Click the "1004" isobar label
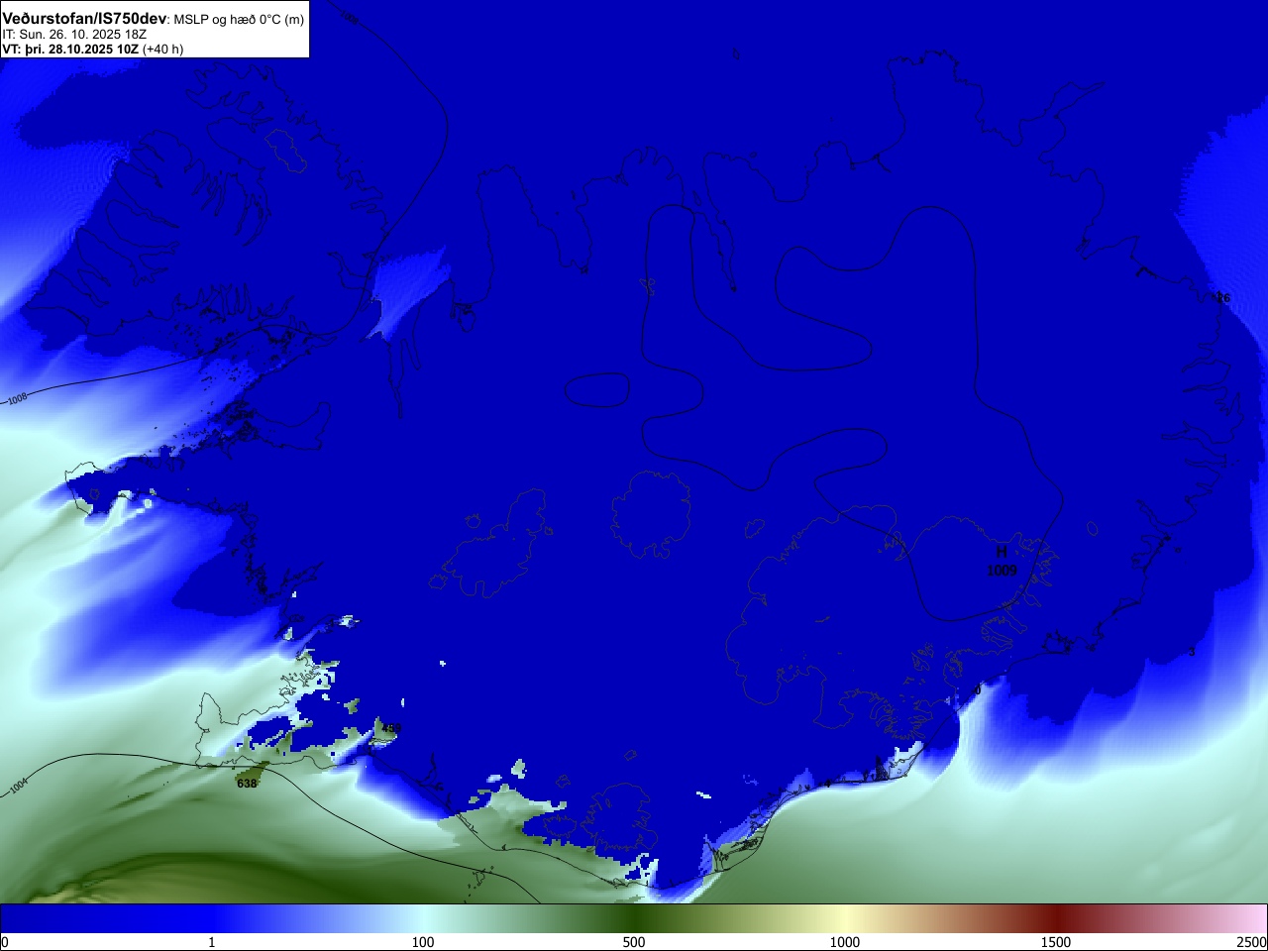Image resolution: width=1268 pixels, height=951 pixels. pyautogui.click(x=18, y=788)
